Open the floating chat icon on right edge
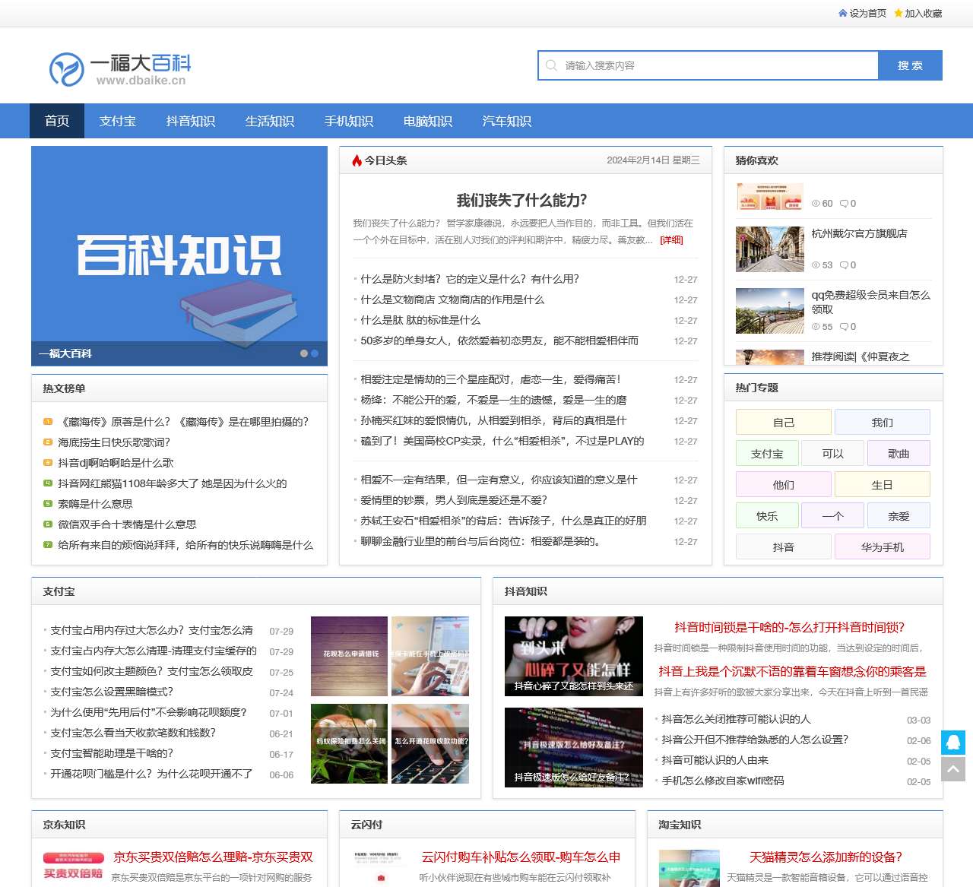The image size is (973, 887). click(953, 743)
